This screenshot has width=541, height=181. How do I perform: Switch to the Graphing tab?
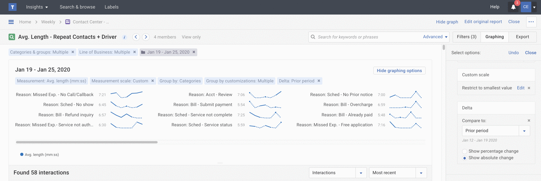[x=494, y=37]
